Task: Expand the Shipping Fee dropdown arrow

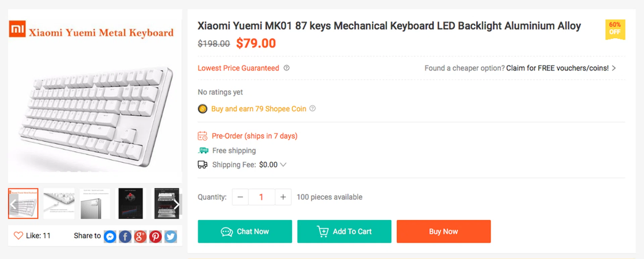Action: (283, 165)
